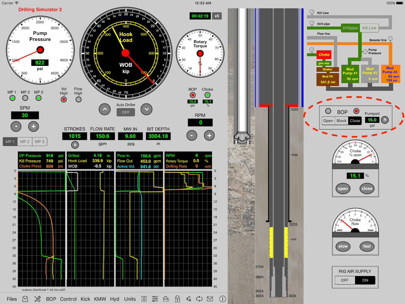Screen dimensions: 405x304
Task: Set choke rate to slow
Action: tap(343, 246)
